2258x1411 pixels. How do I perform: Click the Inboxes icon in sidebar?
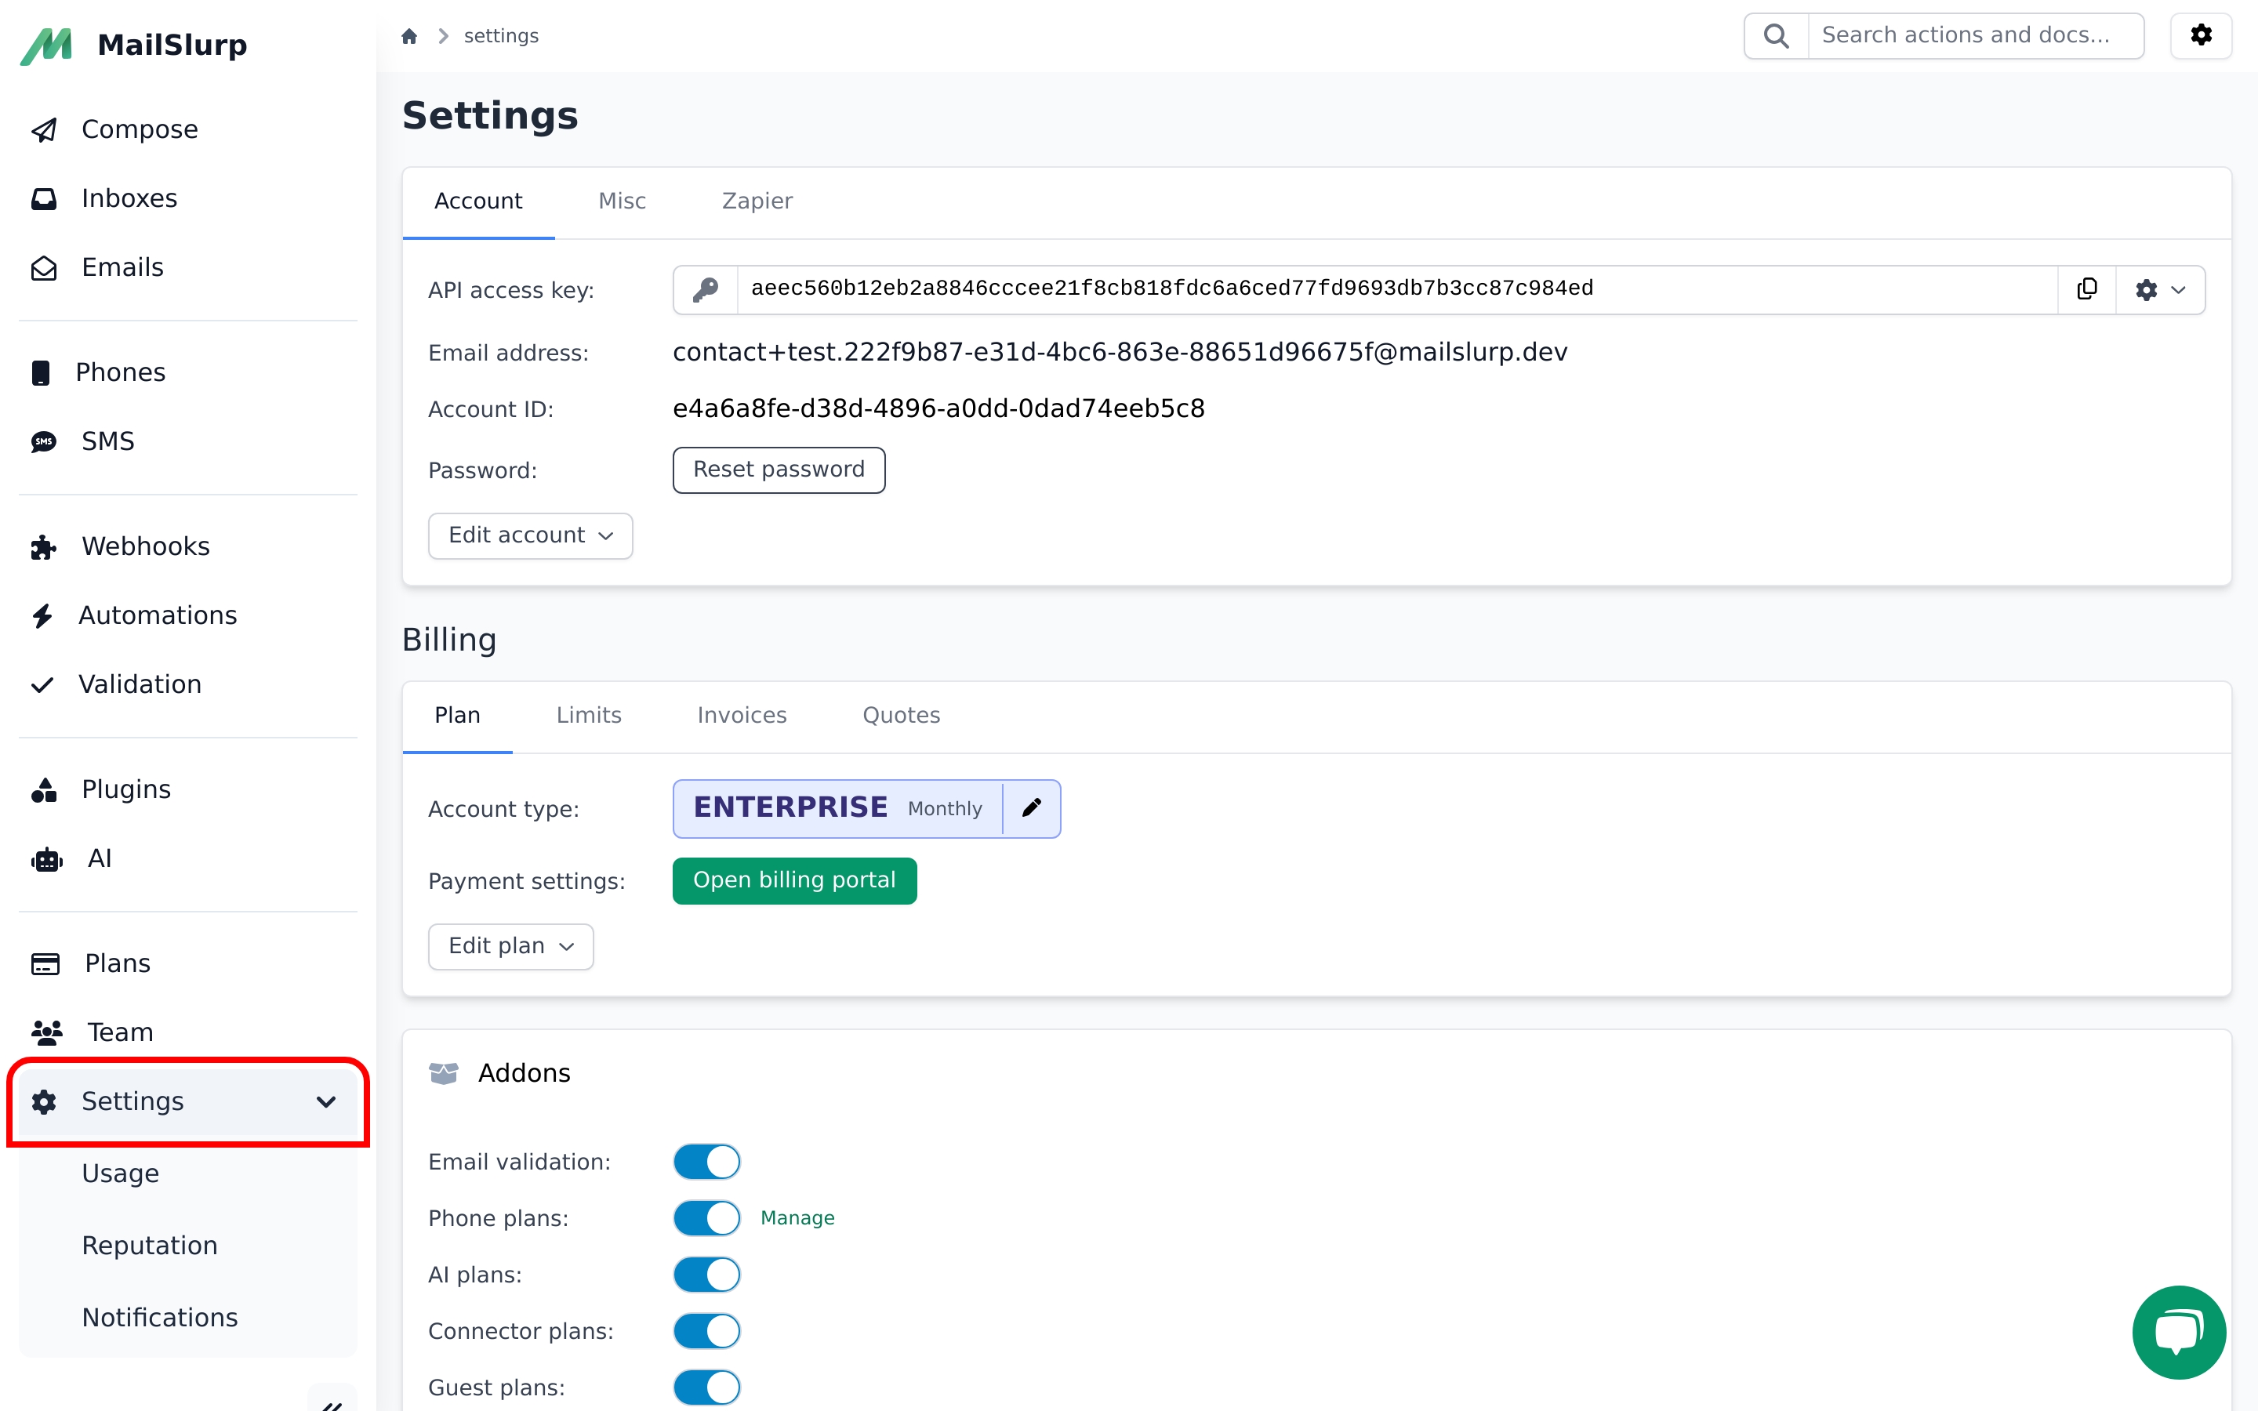click(x=44, y=198)
